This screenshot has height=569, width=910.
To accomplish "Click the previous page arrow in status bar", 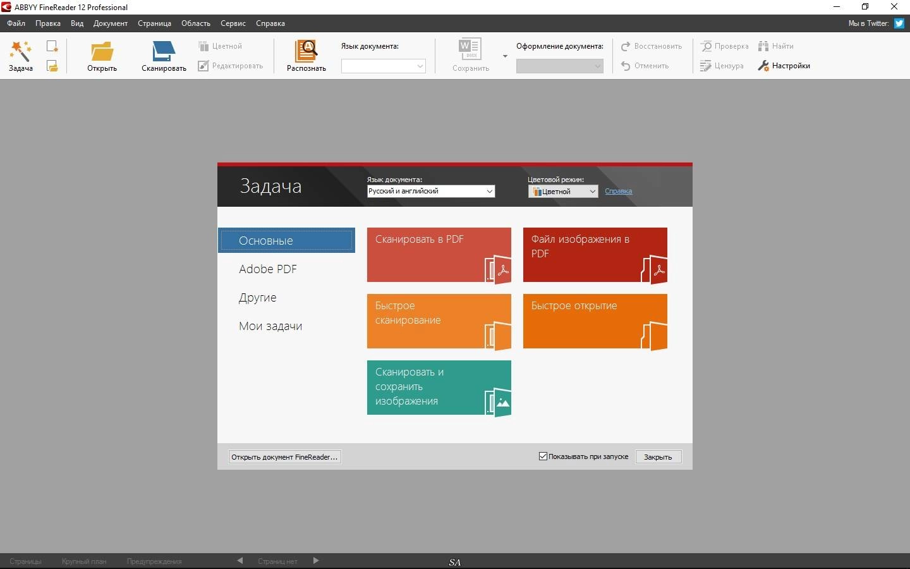I will point(240,561).
